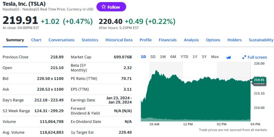
Task: Open the Conversations tab
Action: coord(61,40)
